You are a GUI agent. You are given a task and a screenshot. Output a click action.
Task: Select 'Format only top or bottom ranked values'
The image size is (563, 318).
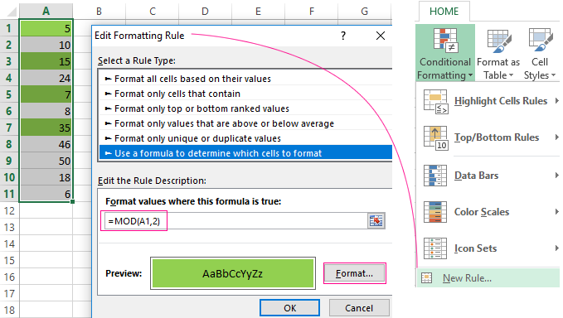pyautogui.click(x=245, y=108)
